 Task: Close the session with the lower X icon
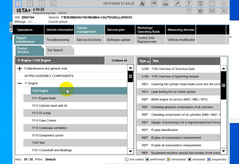coord(224,11)
